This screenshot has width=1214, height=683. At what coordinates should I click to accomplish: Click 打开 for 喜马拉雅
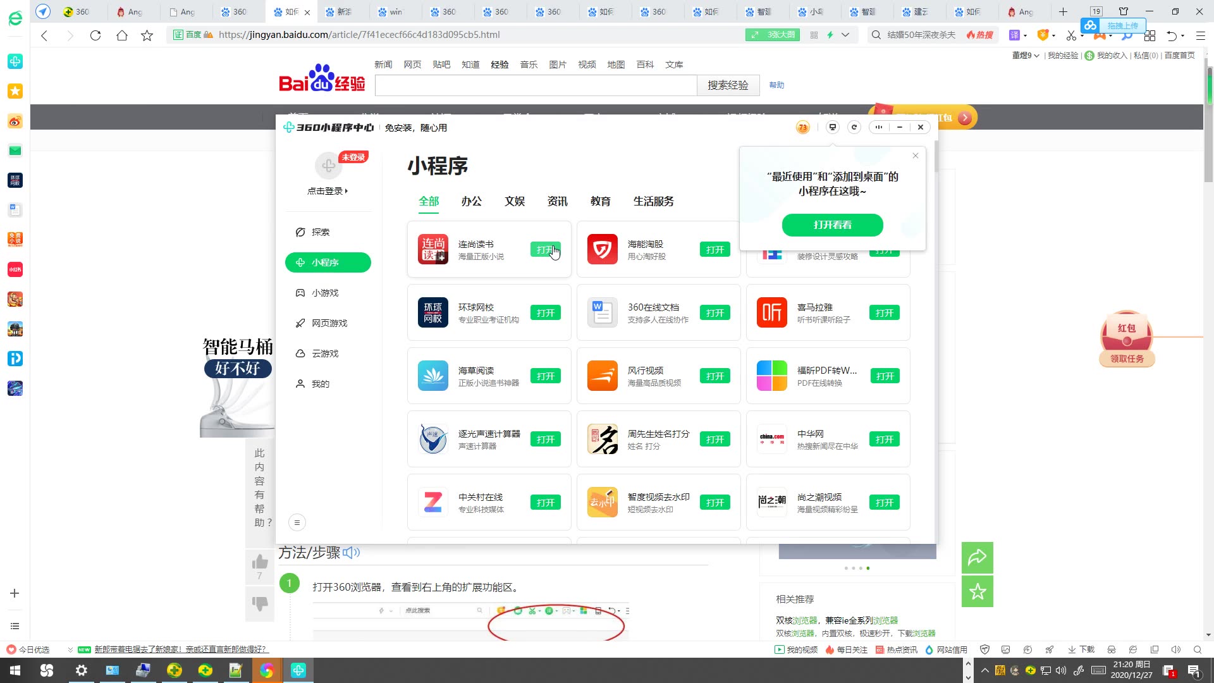(885, 313)
